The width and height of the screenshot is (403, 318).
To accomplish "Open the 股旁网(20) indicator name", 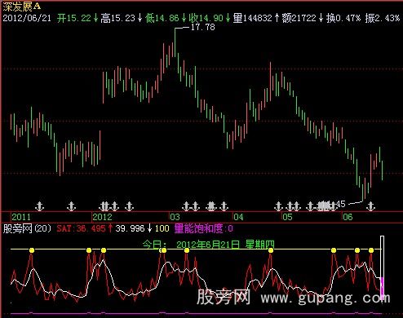I will tap(27, 228).
